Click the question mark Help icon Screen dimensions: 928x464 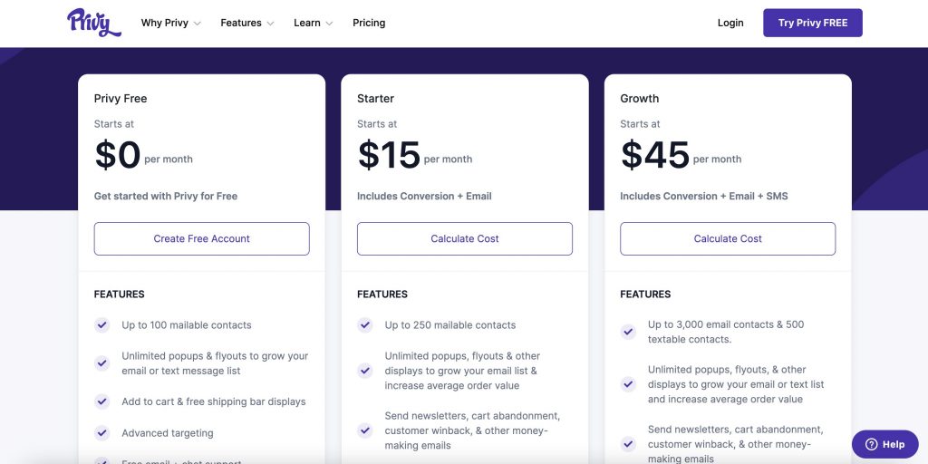[872, 444]
